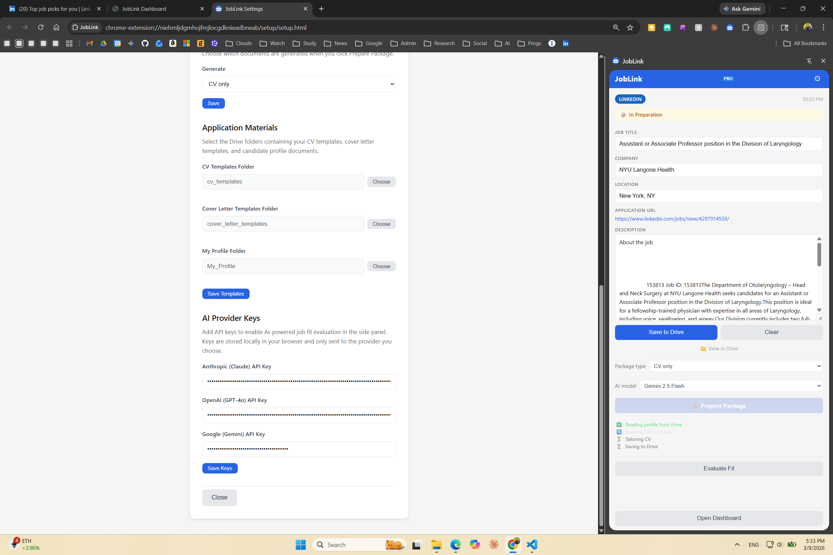Open the LinkedIn application URL link
The height and width of the screenshot is (555, 833).
point(672,219)
